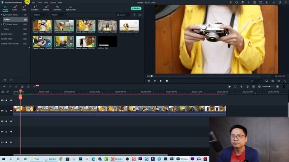Toggle lock on the main clip track
This screenshot has width=289, height=162.
coord(6,111)
